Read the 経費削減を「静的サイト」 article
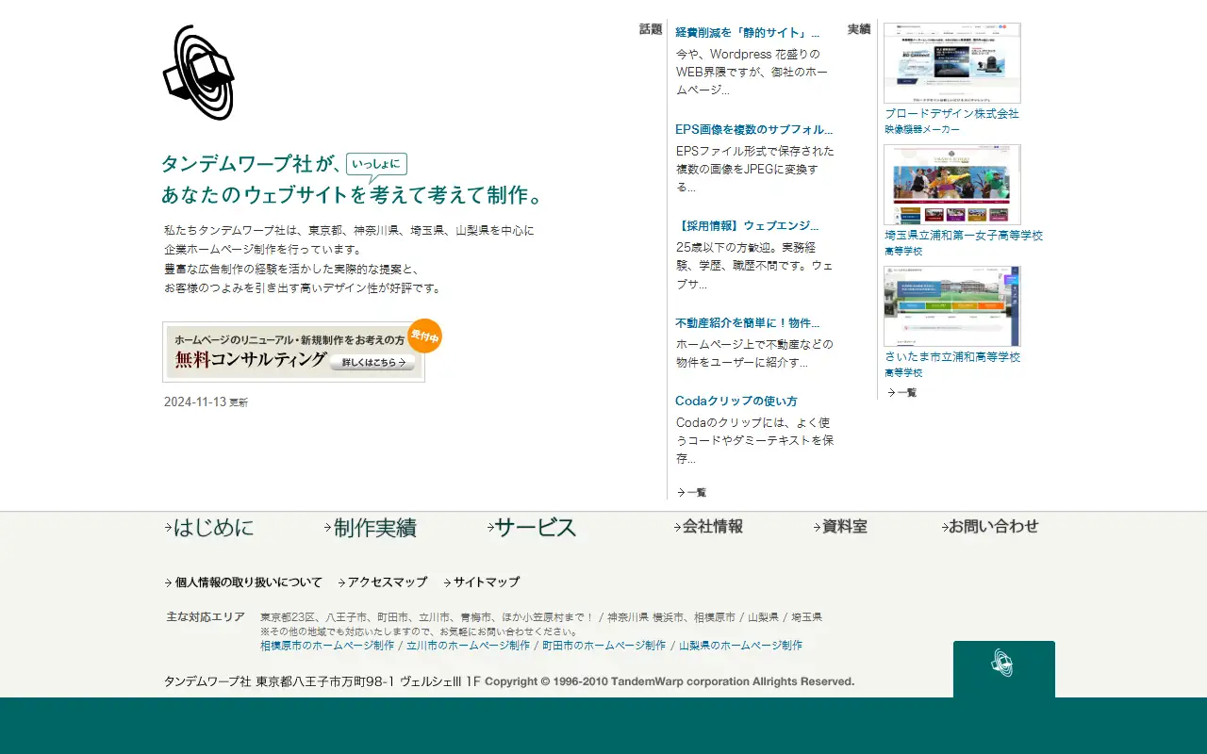 click(748, 33)
